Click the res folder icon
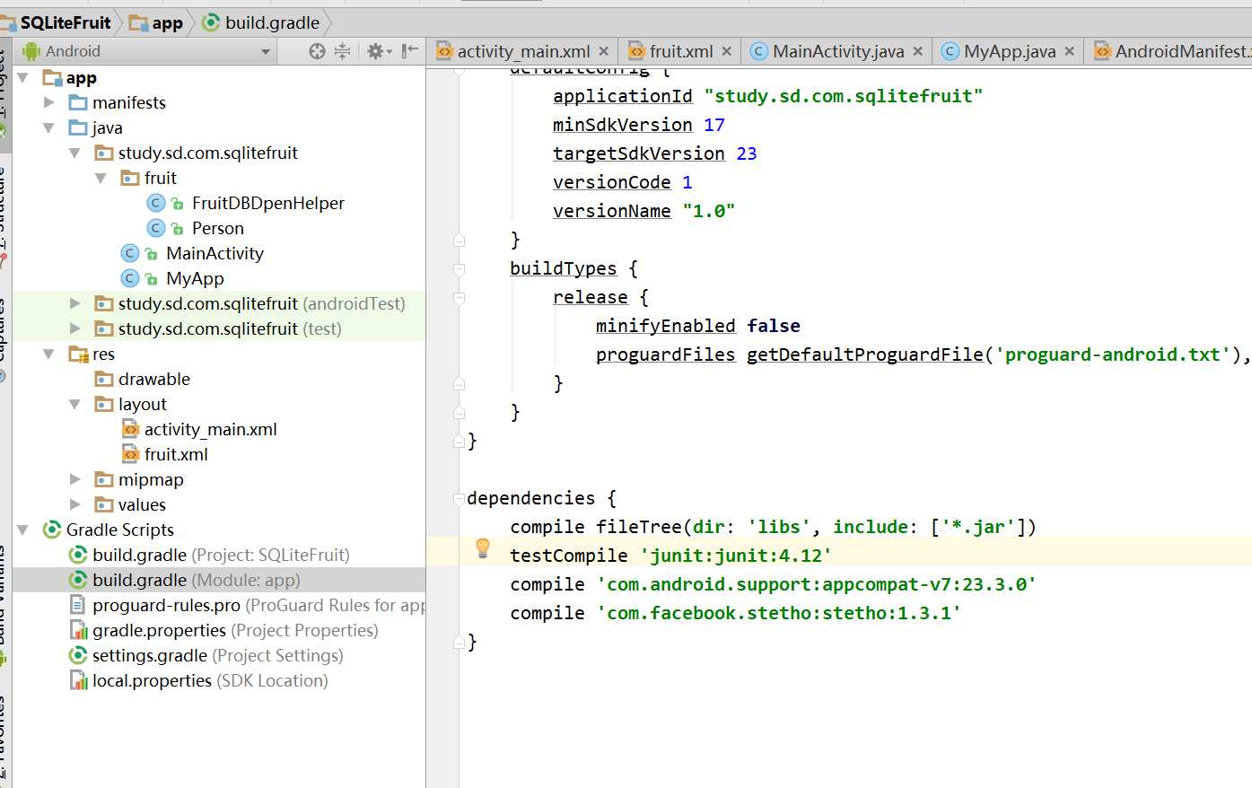 pos(78,354)
